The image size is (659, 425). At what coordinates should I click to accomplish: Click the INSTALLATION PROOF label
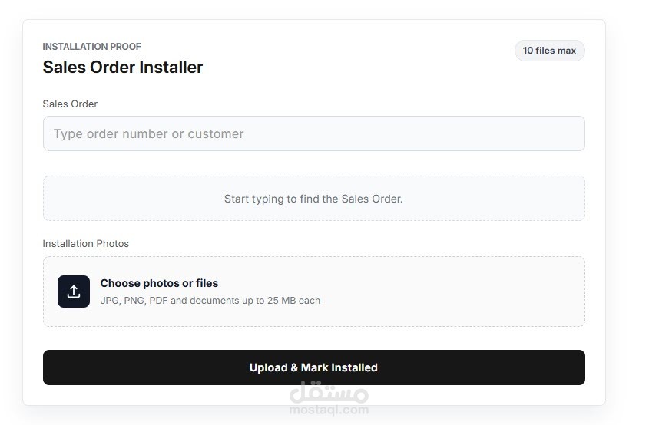pyautogui.click(x=92, y=47)
